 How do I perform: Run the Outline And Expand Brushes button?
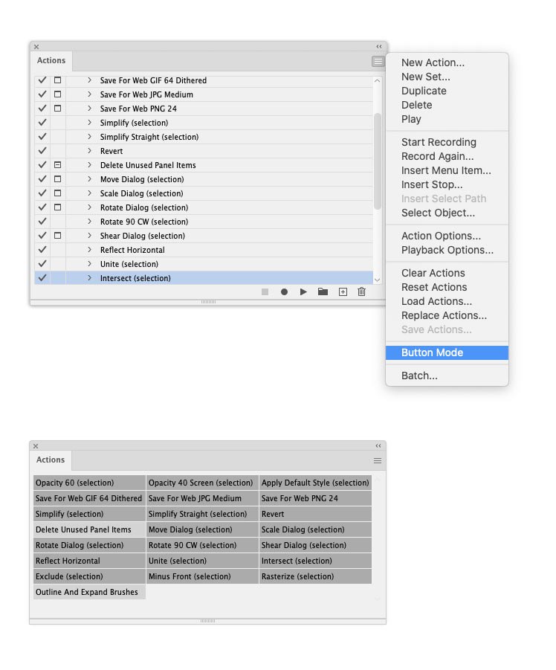pyautogui.click(x=89, y=592)
